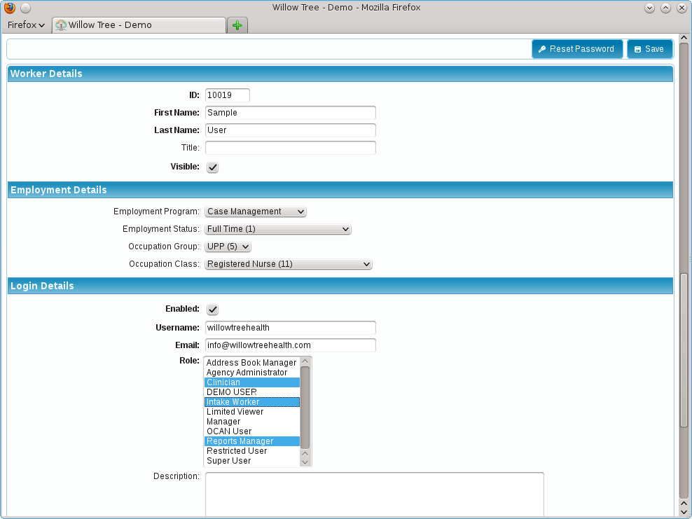The width and height of the screenshot is (692, 519).
Task: Click the Role list scroll down arrow
Action: point(305,462)
